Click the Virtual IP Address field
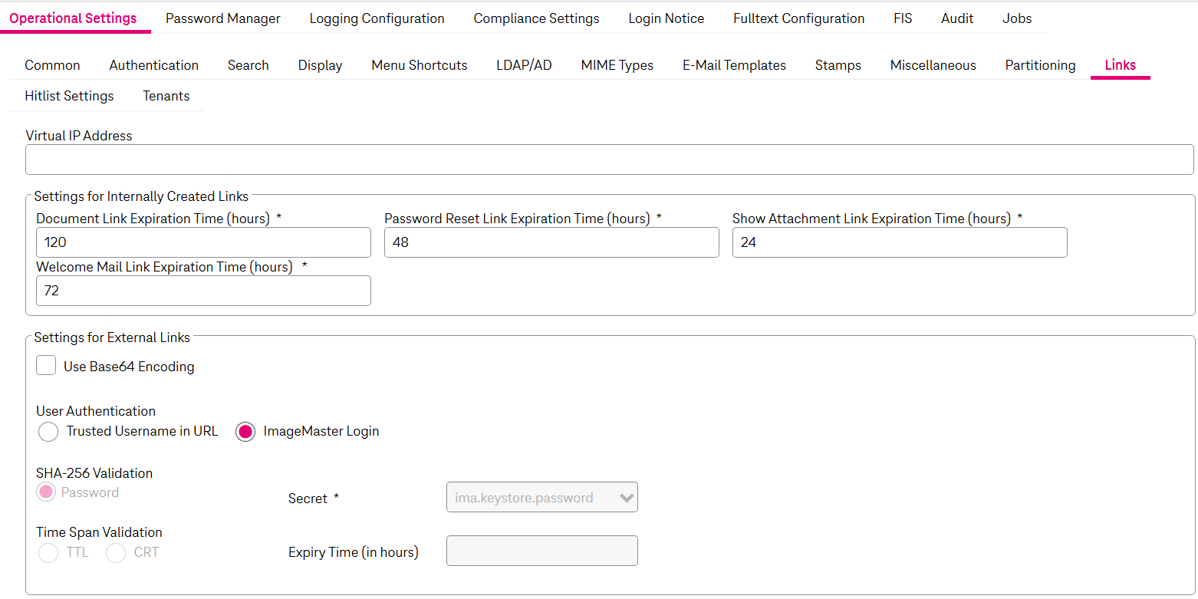This screenshot has height=599, width=1198. pos(609,160)
